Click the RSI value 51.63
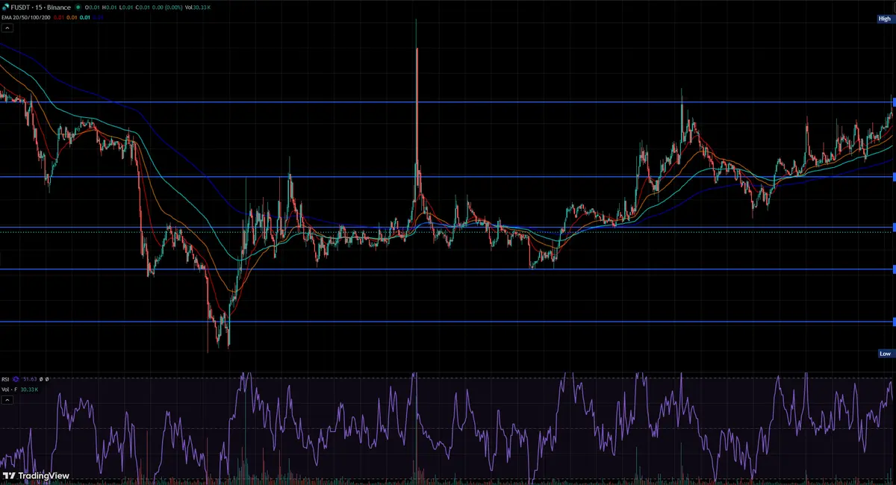Image resolution: width=896 pixels, height=485 pixels. (x=30, y=379)
